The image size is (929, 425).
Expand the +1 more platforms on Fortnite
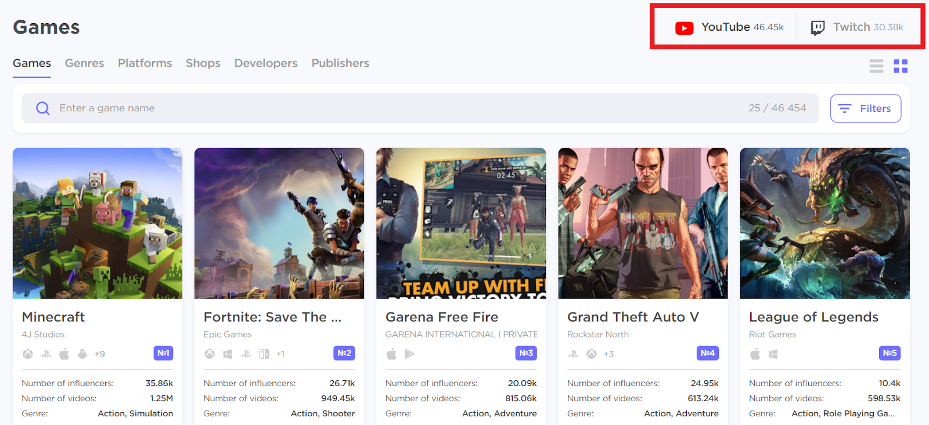click(280, 354)
